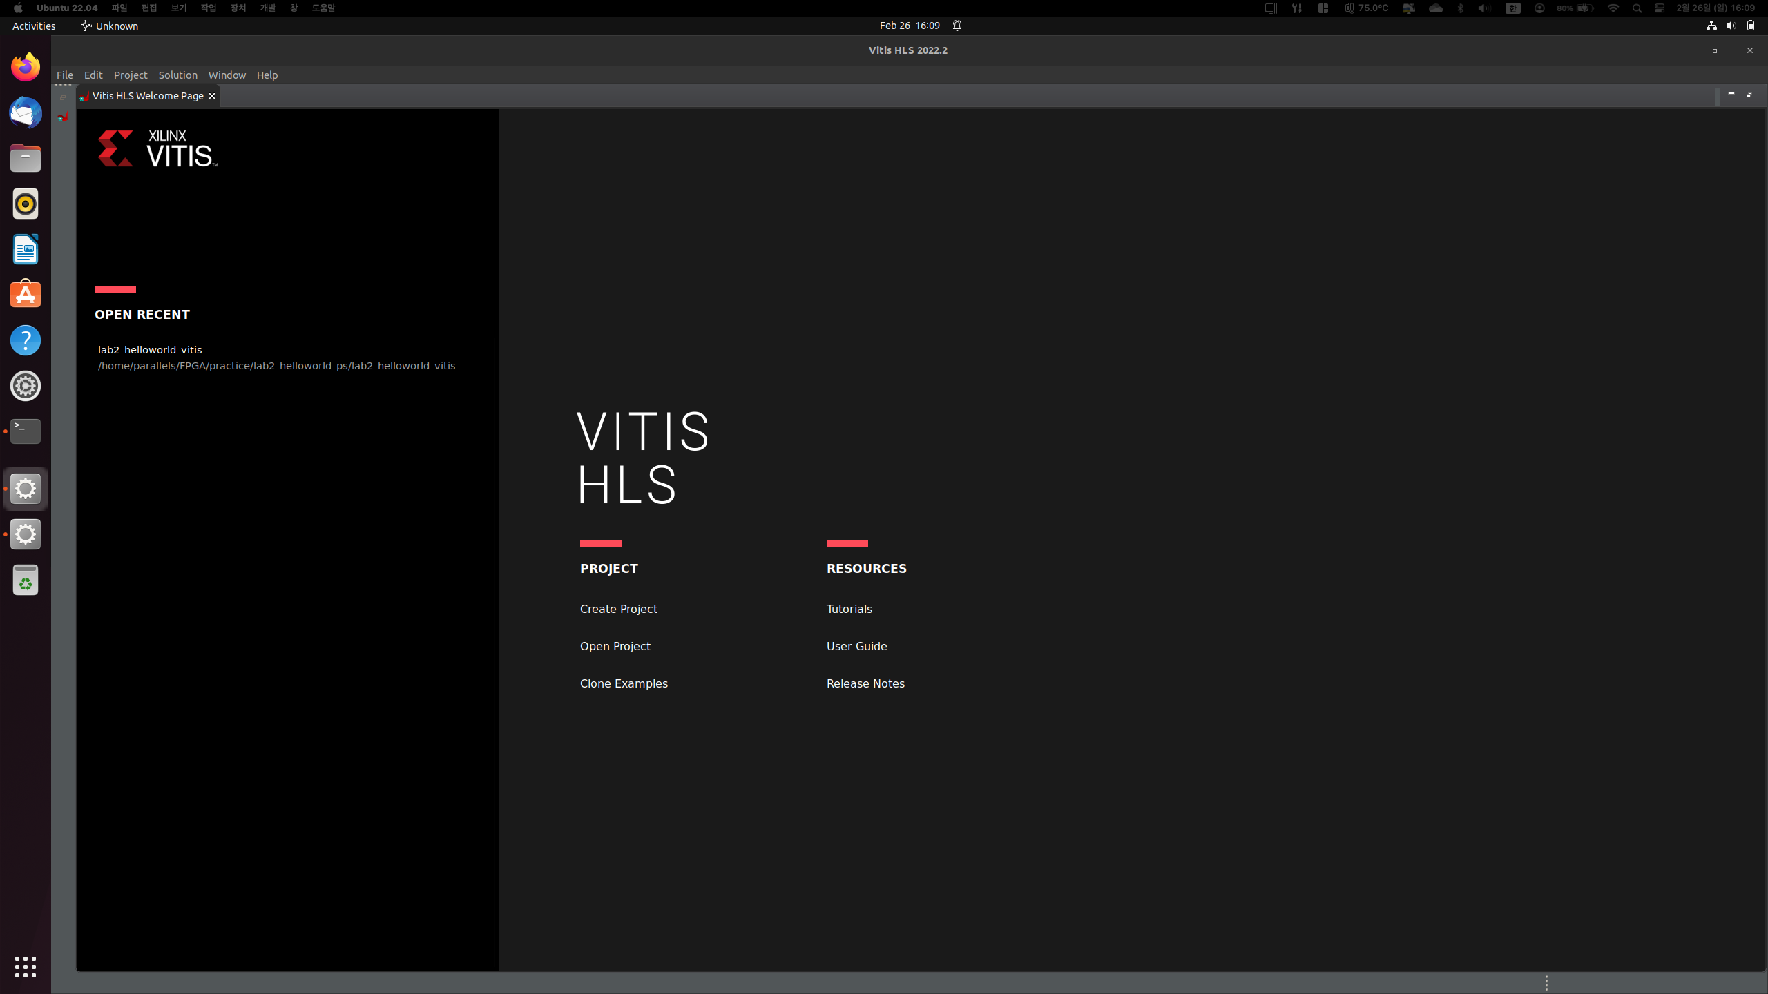Screen dimensions: 1768x994
Task: Click Create Project link
Action: pos(619,609)
